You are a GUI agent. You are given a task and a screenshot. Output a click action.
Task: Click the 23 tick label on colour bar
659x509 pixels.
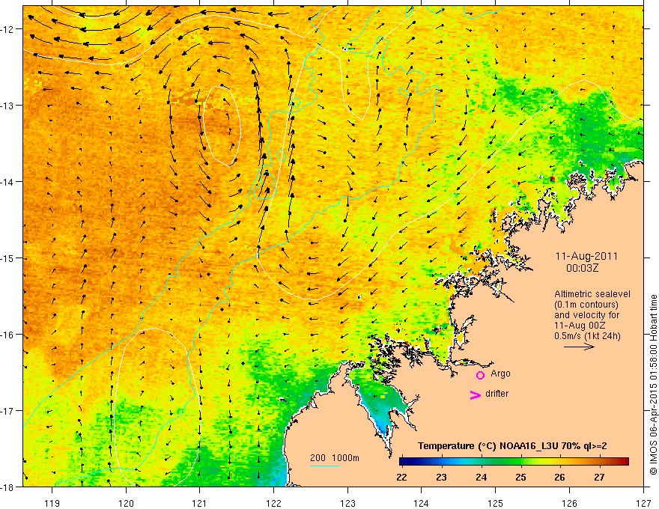(x=441, y=477)
